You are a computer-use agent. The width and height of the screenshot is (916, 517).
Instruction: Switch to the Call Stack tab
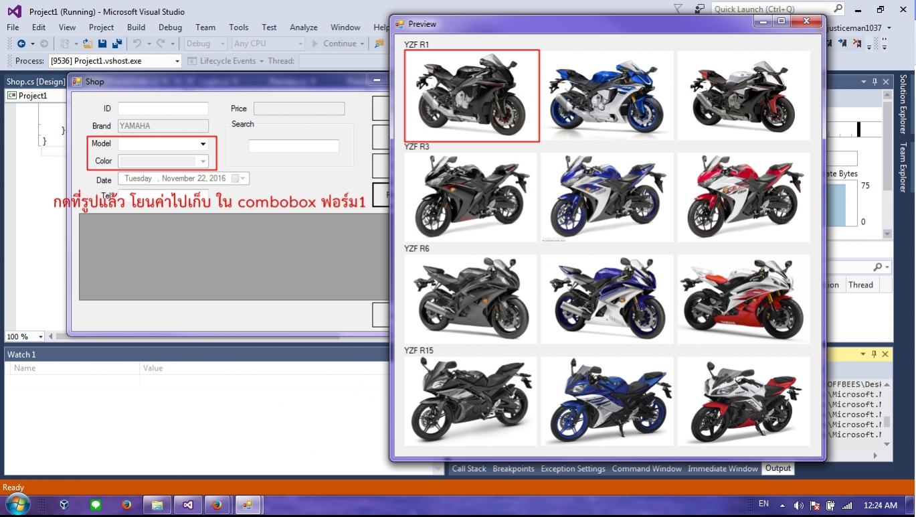click(469, 469)
